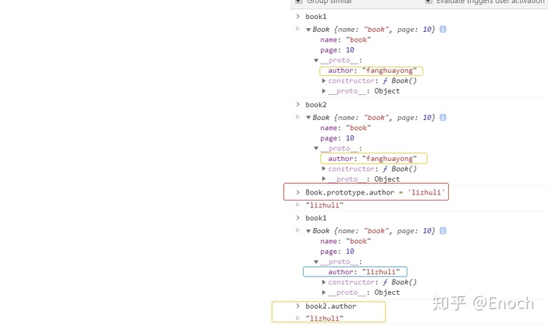Expand __proto__: Object in the book2 output
This screenshot has width=548, height=326.
[323, 179]
